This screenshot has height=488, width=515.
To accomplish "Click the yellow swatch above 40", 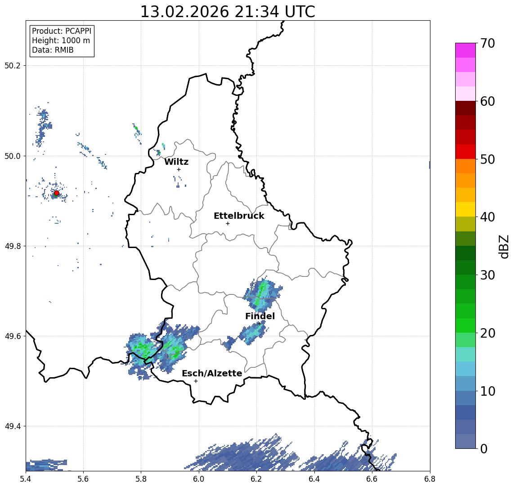I will (x=466, y=209).
